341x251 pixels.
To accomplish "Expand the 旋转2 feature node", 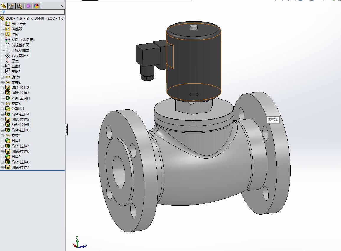I will pos(2,82).
